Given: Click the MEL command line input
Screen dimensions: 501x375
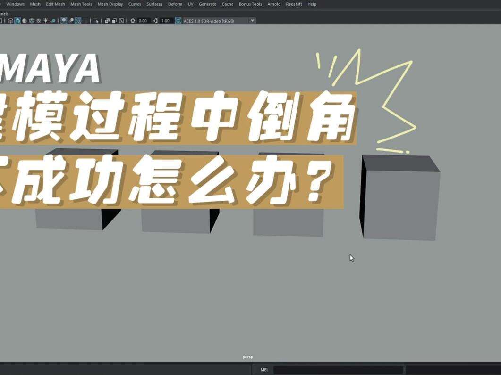Looking at the screenshot, I should tap(339, 370).
